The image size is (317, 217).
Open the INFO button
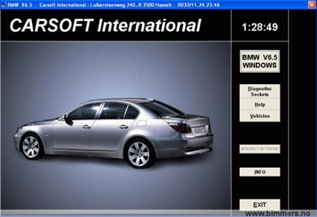pyautogui.click(x=260, y=172)
